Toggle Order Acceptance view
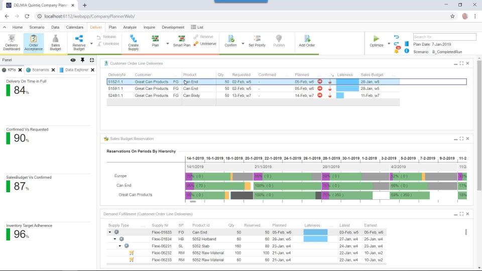The image size is (482, 271). point(34,42)
